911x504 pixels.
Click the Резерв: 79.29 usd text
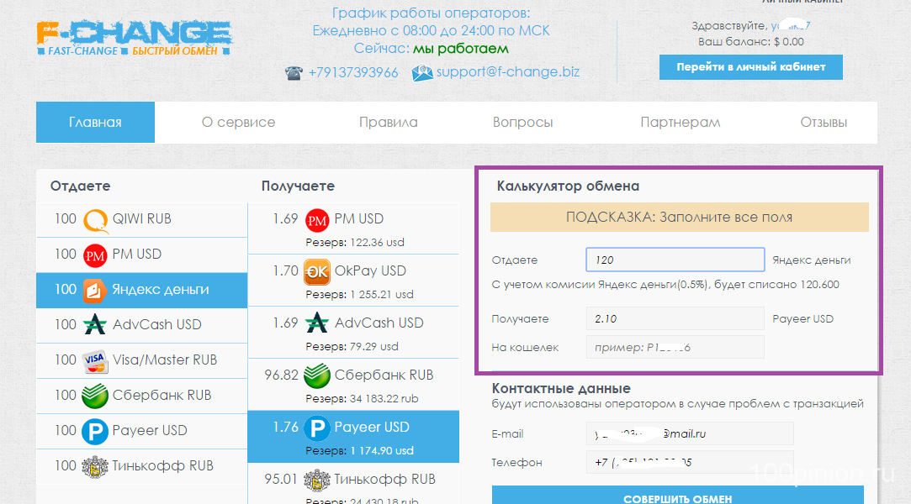[352, 347]
